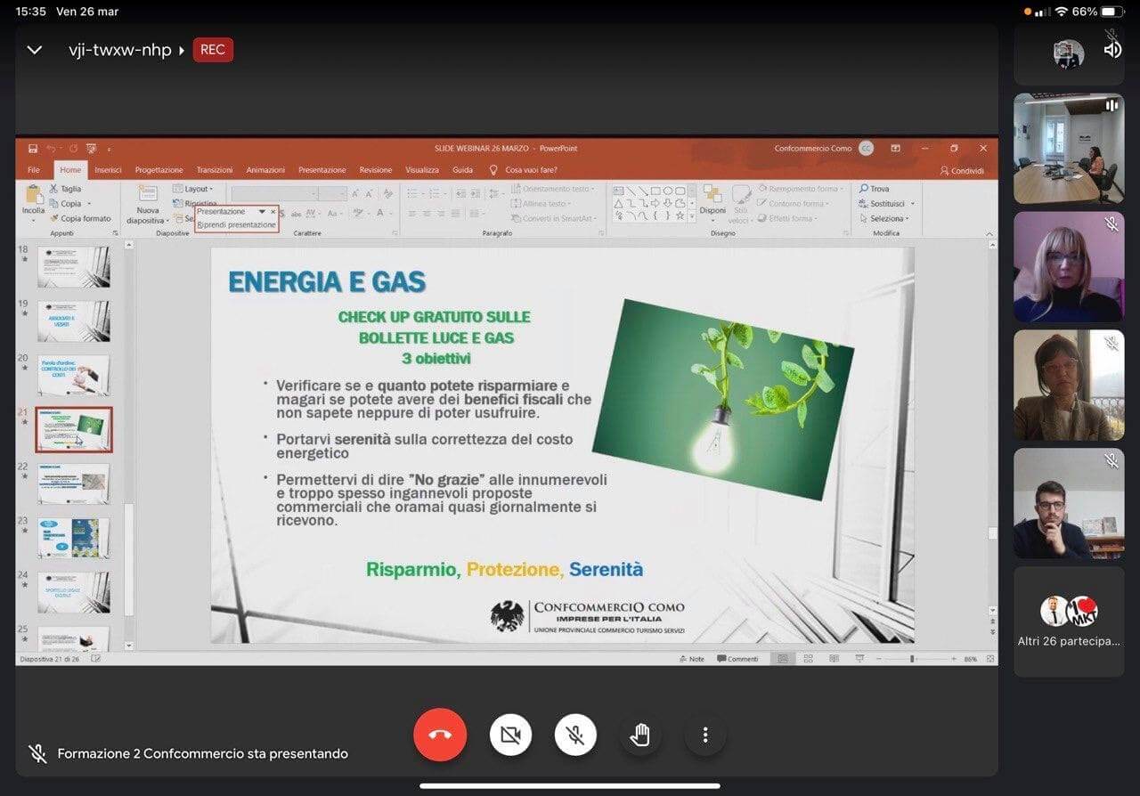Tap the speaker audio output icon
Screen dimensions: 1140x796
(x=1112, y=50)
